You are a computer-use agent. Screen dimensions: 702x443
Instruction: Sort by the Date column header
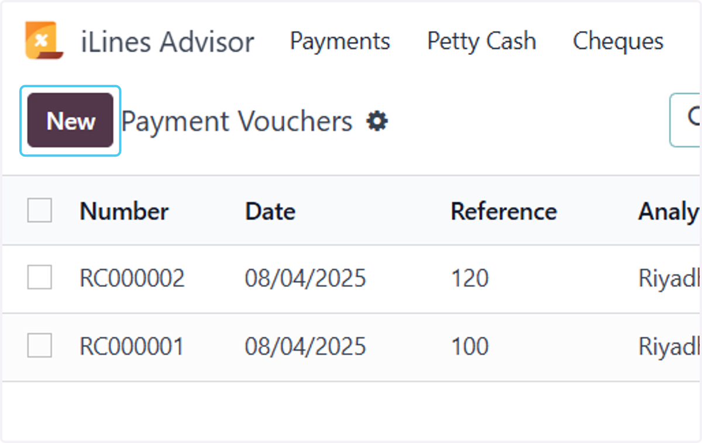(x=270, y=211)
